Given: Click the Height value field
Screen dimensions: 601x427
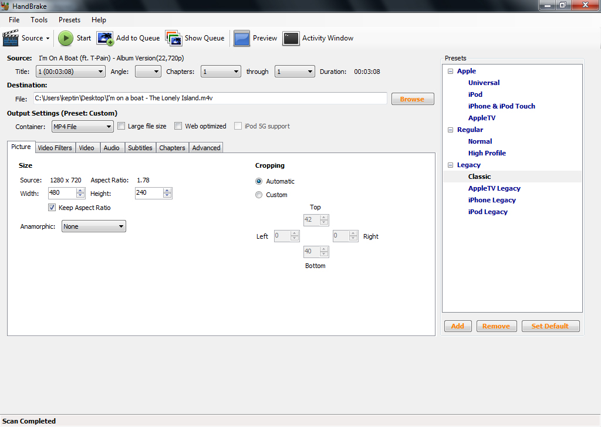Looking at the screenshot, I should pyautogui.click(x=148, y=192).
